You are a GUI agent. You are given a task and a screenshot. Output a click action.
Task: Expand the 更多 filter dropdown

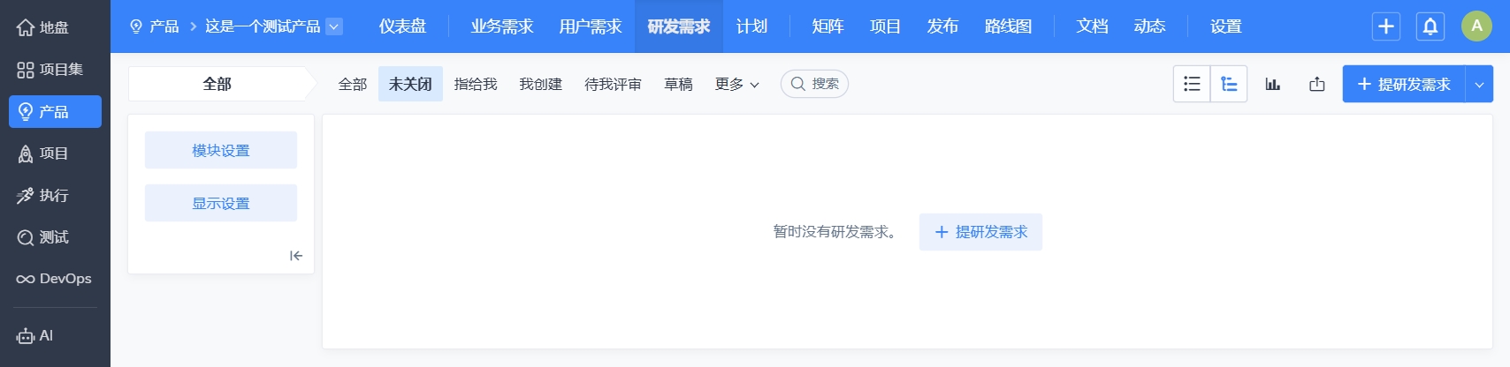(x=737, y=84)
